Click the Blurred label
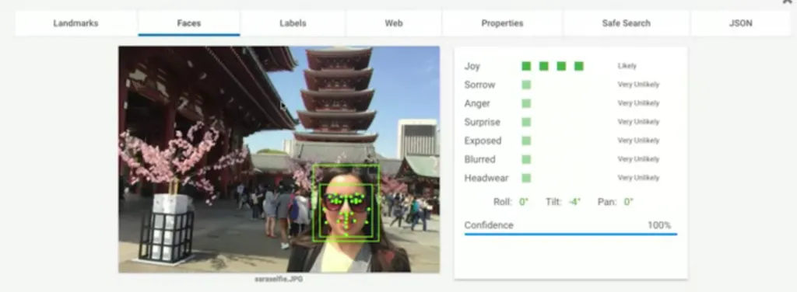This screenshot has width=797, height=292. (x=479, y=159)
